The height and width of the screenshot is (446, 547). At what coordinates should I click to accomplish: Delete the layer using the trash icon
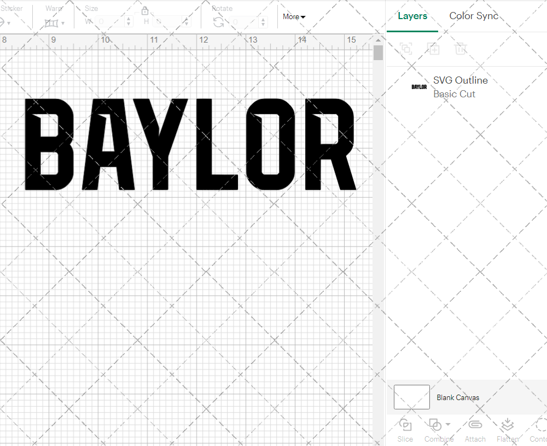pos(461,49)
